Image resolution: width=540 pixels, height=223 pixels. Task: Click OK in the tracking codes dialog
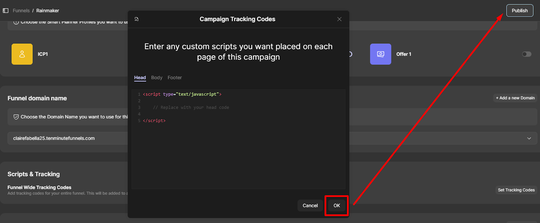click(x=337, y=205)
